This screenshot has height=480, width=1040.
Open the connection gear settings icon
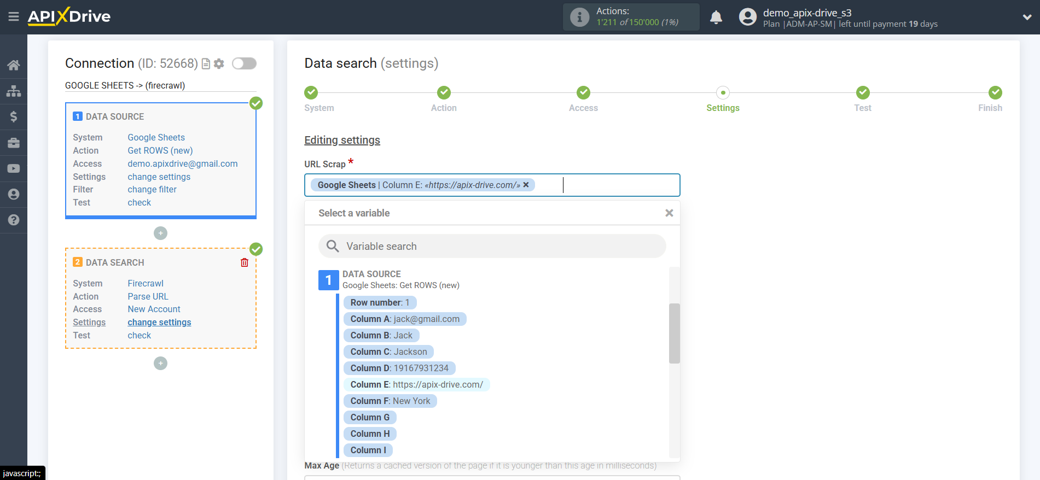(x=219, y=64)
